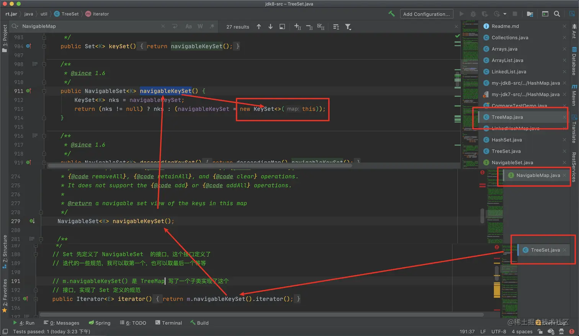The height and width of the screenshot is (336, 579).
Task: Click gutter icon beside line 911
Action: (x=28, y=91)
